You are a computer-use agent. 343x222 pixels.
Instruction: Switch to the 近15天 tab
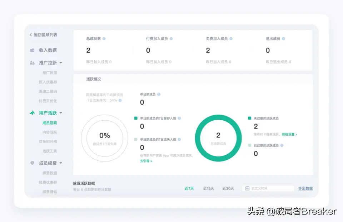click(x=209, y=188)
